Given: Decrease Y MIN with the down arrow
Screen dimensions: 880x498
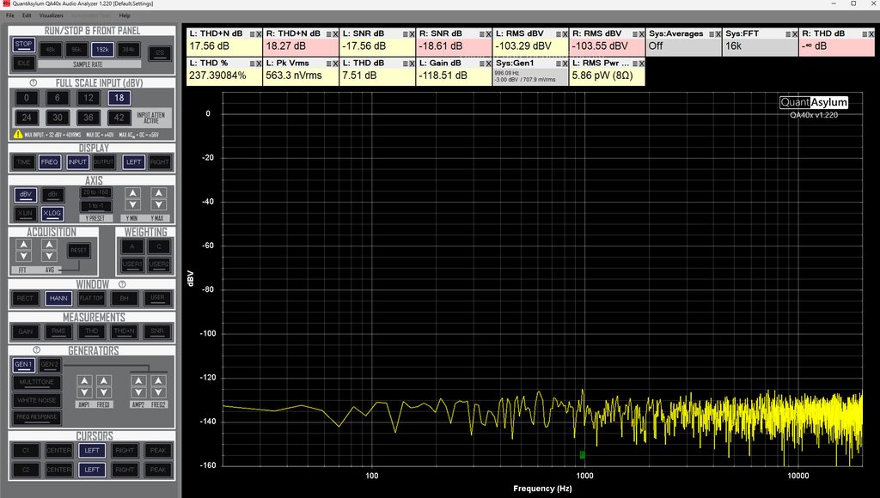Looking at the screenshot, I should click(x=132, y=204).
